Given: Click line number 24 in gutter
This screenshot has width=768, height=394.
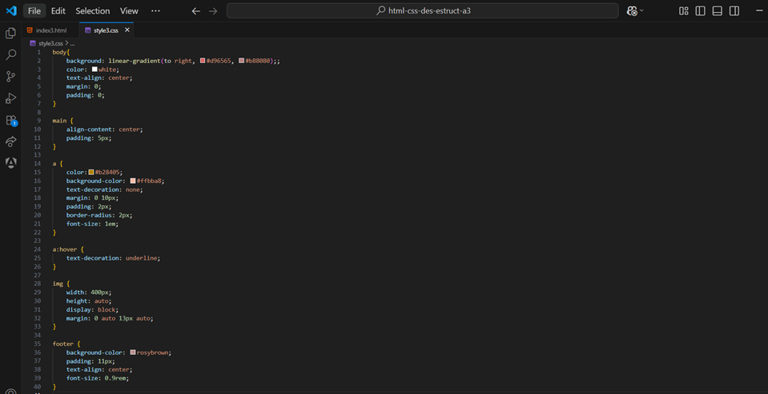Looking at the screenshot, I should 38,249.
